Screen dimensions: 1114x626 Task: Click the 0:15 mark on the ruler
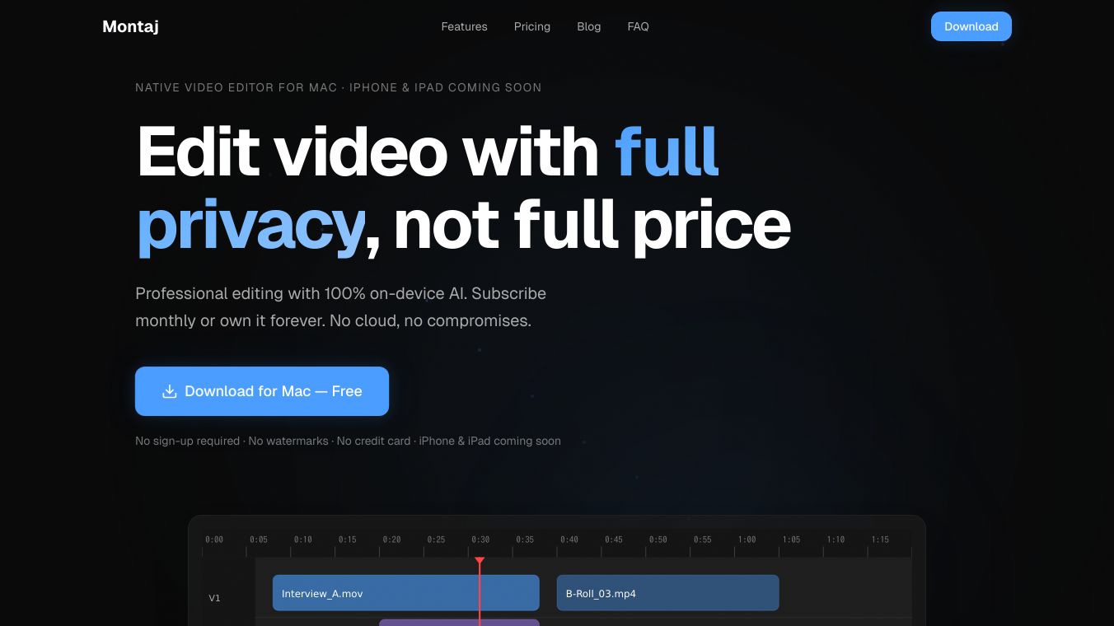click(347, 540)
